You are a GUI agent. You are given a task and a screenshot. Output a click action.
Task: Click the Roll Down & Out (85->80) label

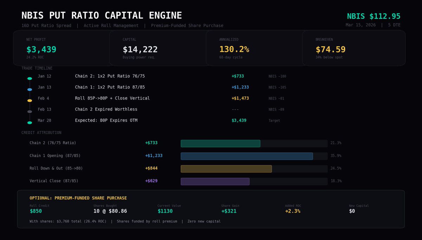tap(56, 168)
